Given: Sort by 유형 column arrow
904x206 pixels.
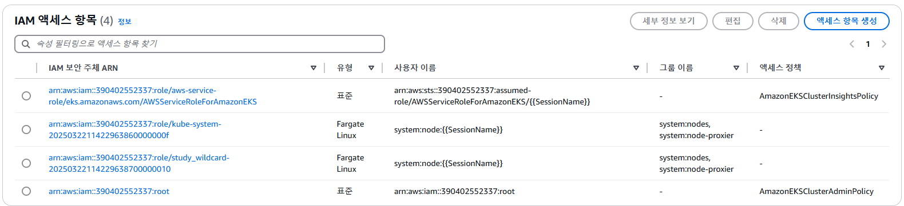Looking at the screenshot, I should (371, 68).
